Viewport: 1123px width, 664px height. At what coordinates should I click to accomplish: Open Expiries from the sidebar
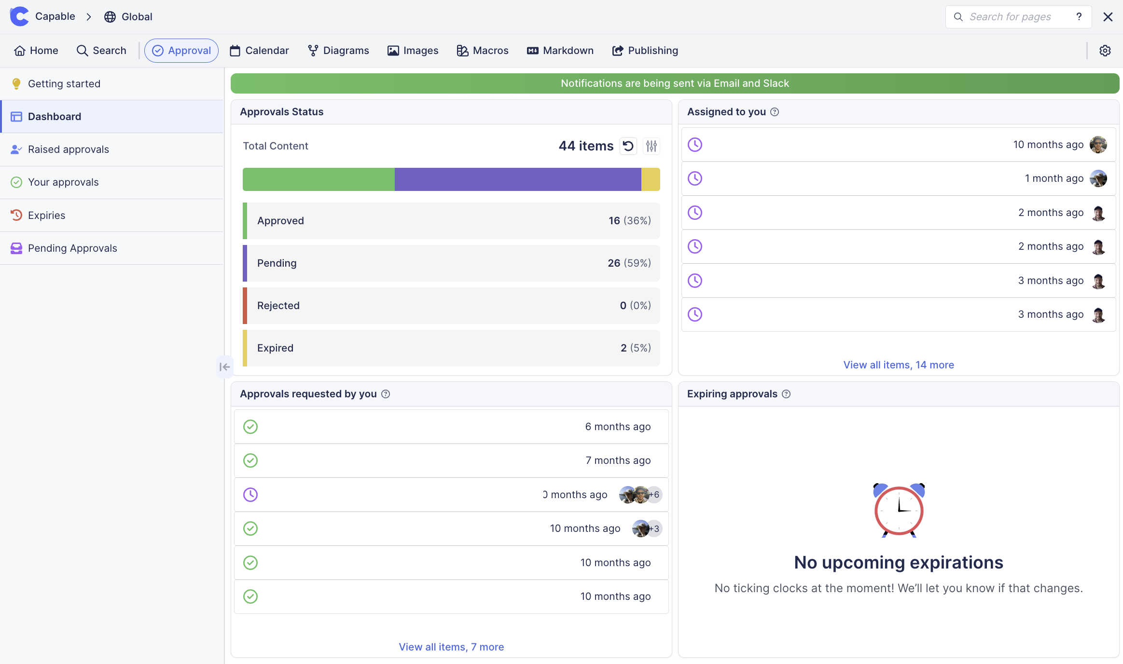(46, 216)
